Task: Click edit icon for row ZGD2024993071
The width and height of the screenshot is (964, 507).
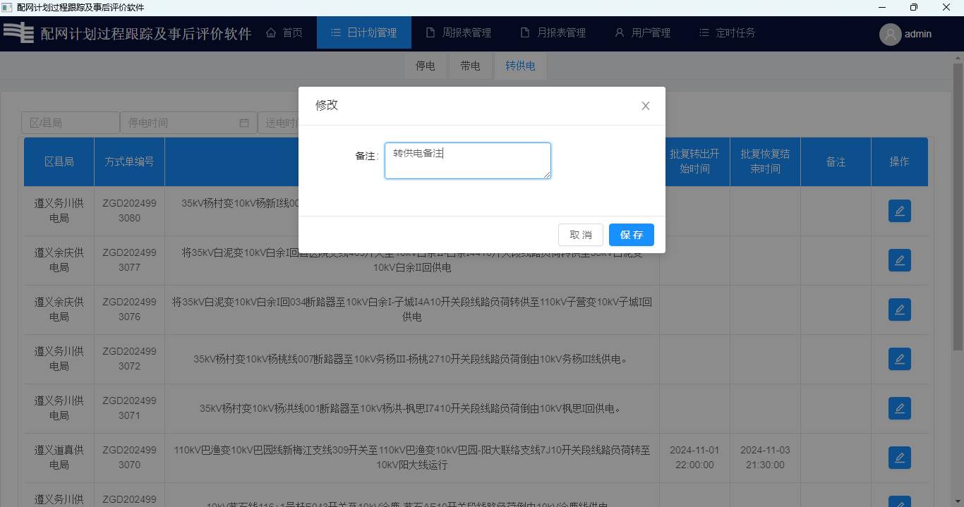Action: point(899,408)
